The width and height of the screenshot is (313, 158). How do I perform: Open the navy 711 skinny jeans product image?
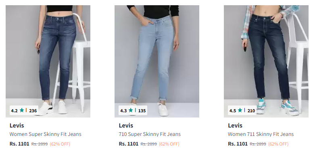266,61
